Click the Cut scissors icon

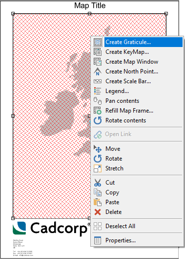pos(98,183)
